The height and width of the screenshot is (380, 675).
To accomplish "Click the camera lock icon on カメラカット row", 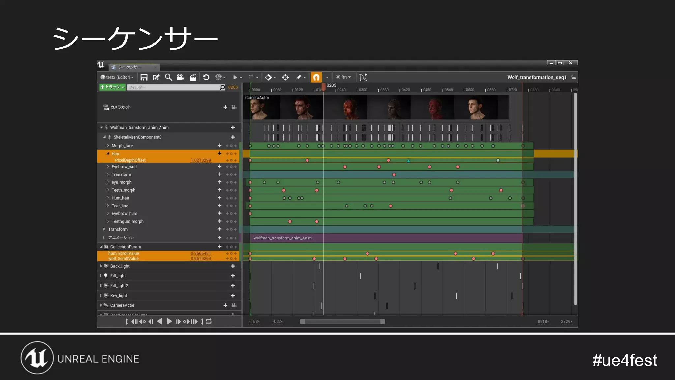I will (234, 107).
